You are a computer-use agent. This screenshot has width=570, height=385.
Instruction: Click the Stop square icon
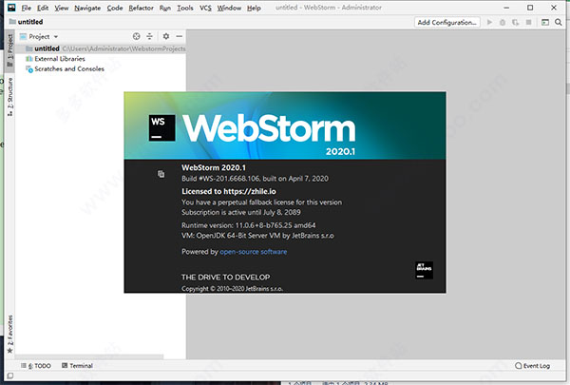pos(528,22)
